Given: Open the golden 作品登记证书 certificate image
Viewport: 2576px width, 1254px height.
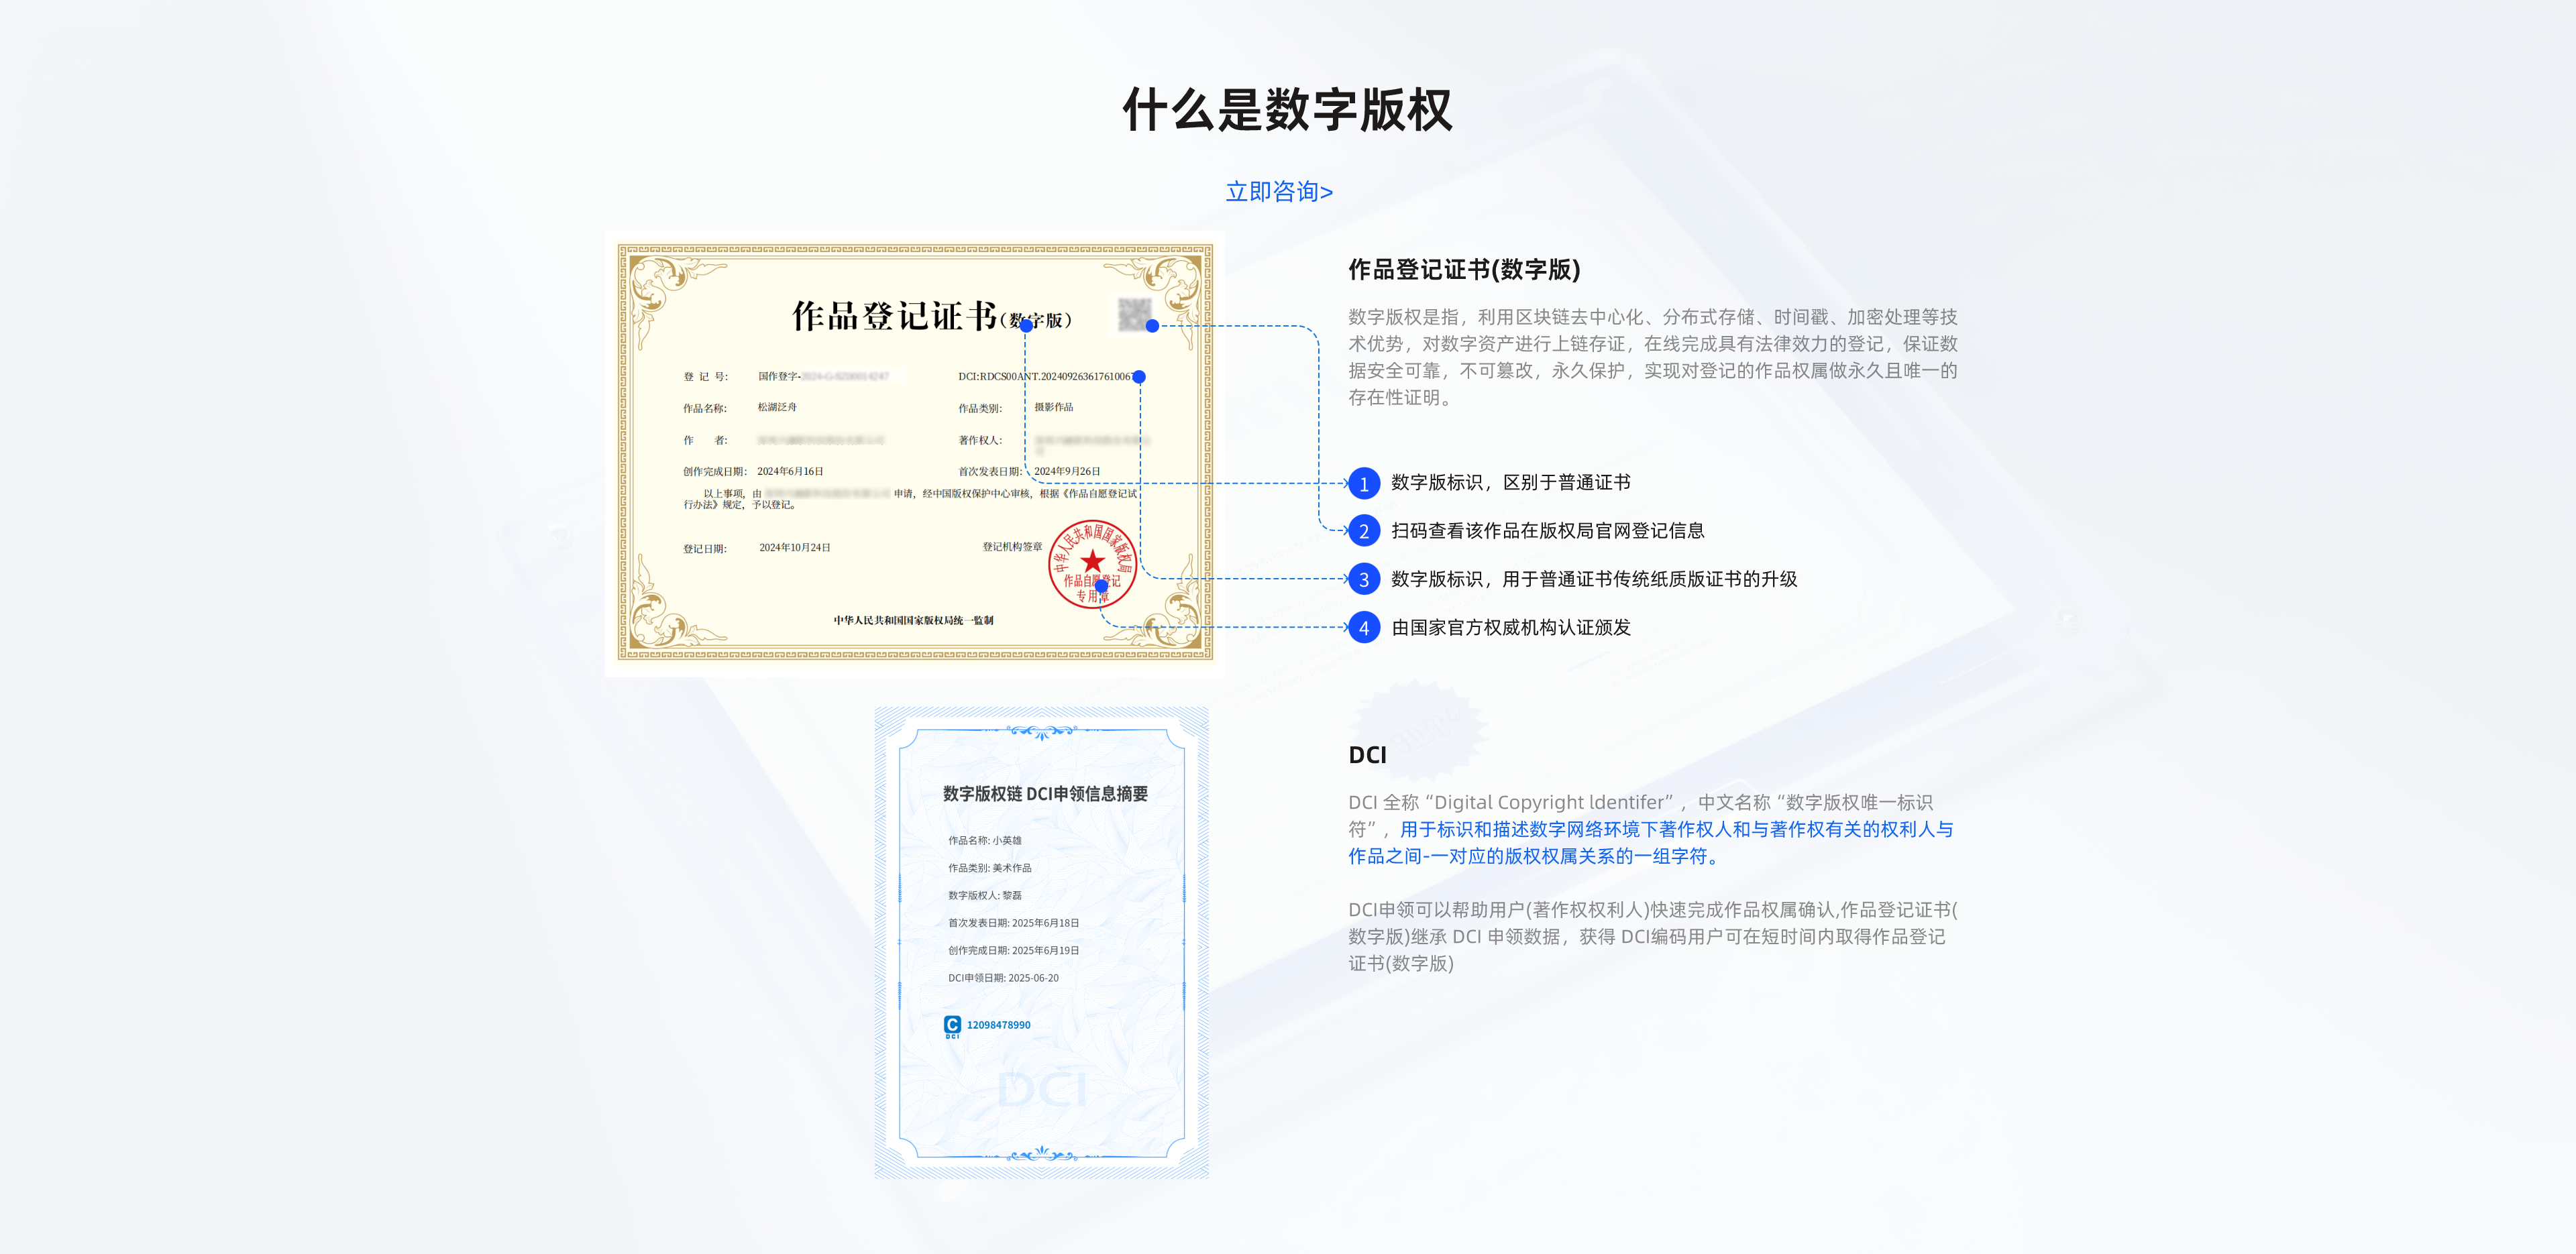Looking at the screenshot, I should 914,454.
